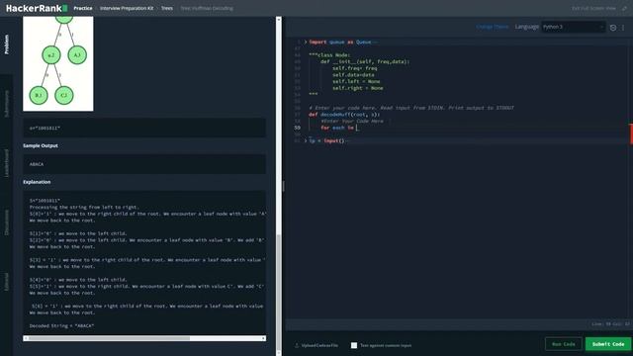
Task: Open the editor settings gear icon
Action: point(613,28)
